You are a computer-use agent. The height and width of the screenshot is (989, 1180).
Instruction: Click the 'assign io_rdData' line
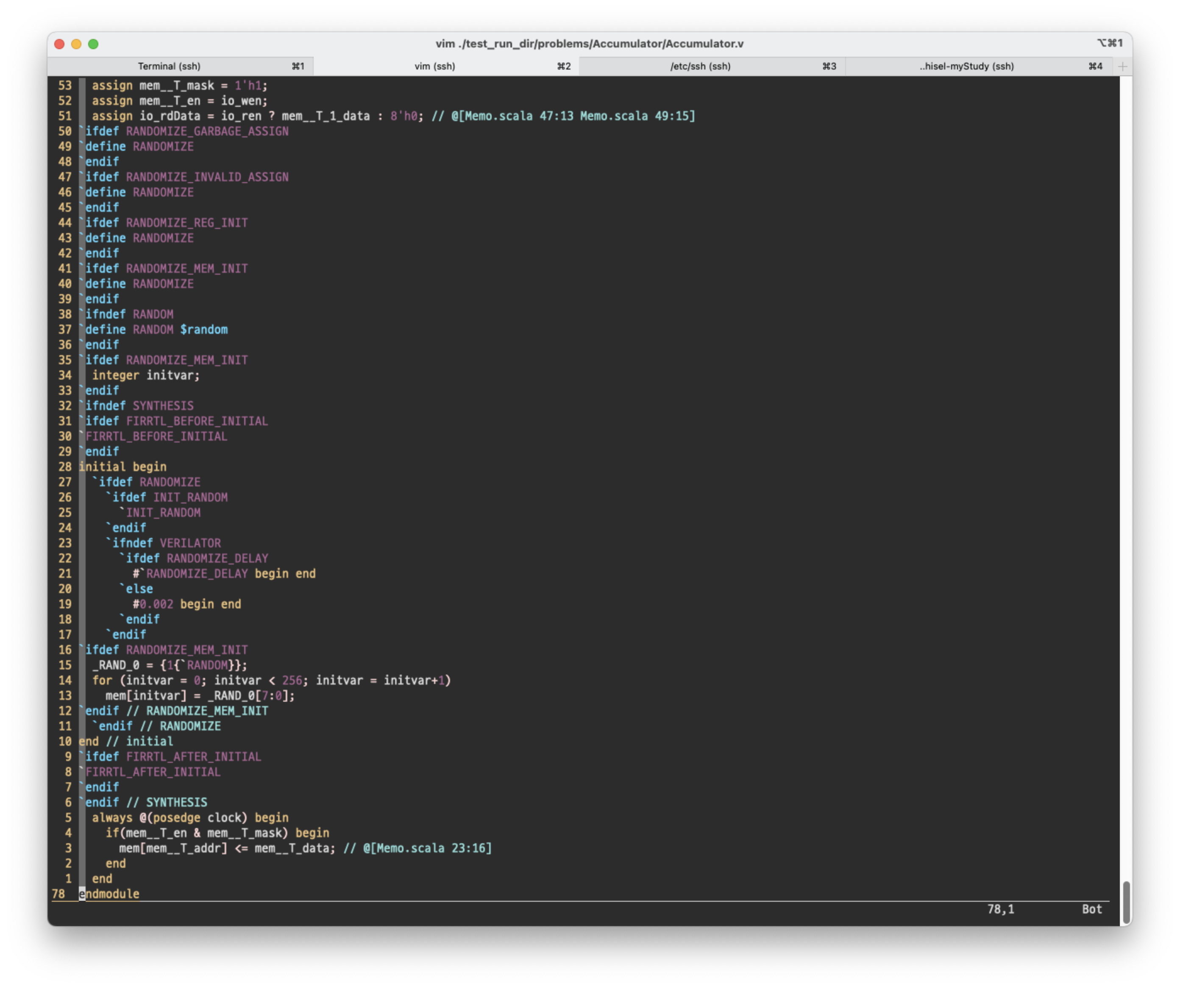(393, 116)
